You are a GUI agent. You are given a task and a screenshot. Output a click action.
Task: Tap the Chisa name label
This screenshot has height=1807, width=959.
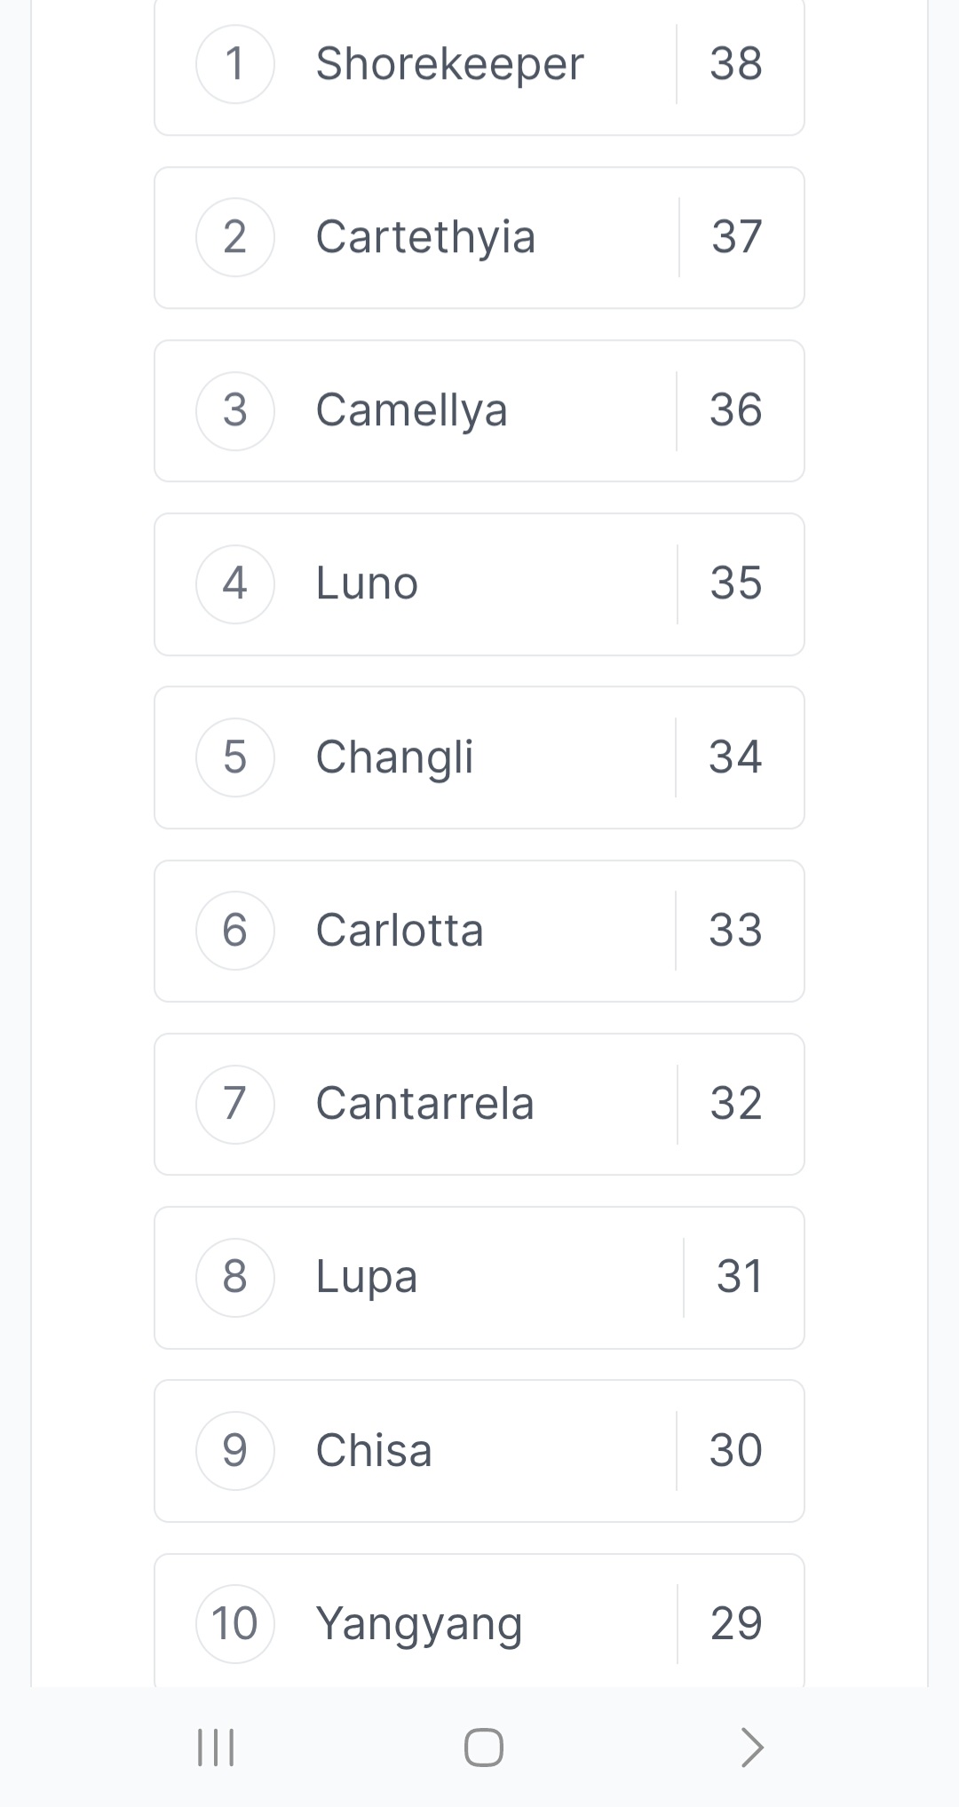click(374, 1450)
